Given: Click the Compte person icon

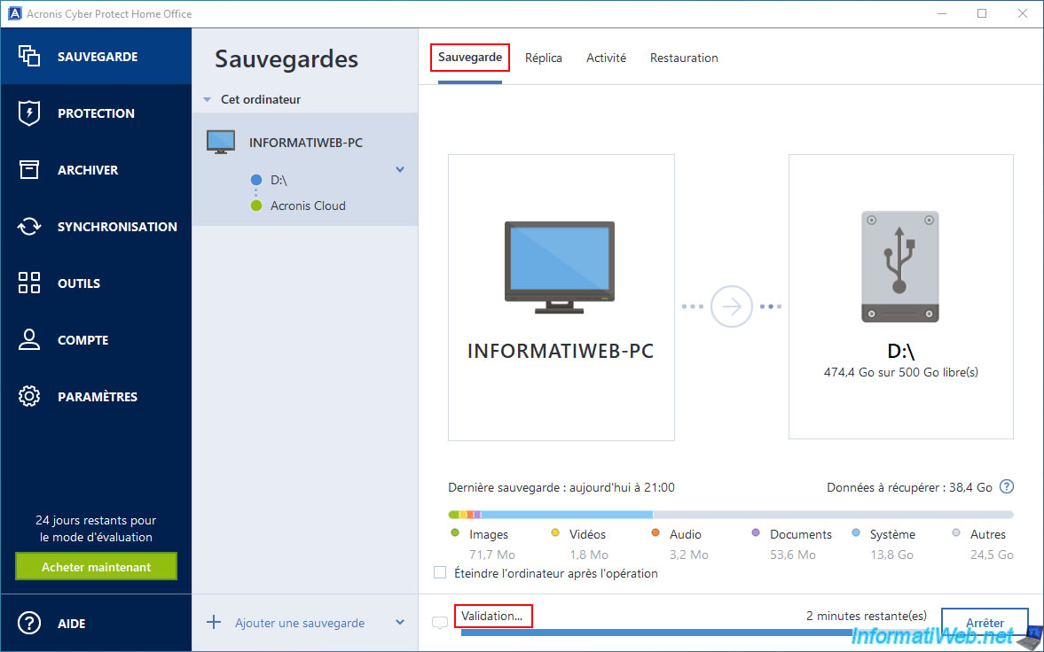Looking at the screenshot, I should pos(29,339).
